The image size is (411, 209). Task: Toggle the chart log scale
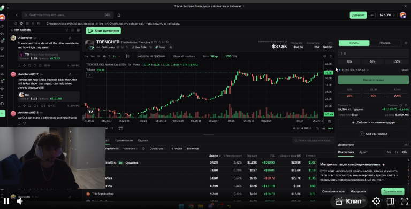pos(323,128)
